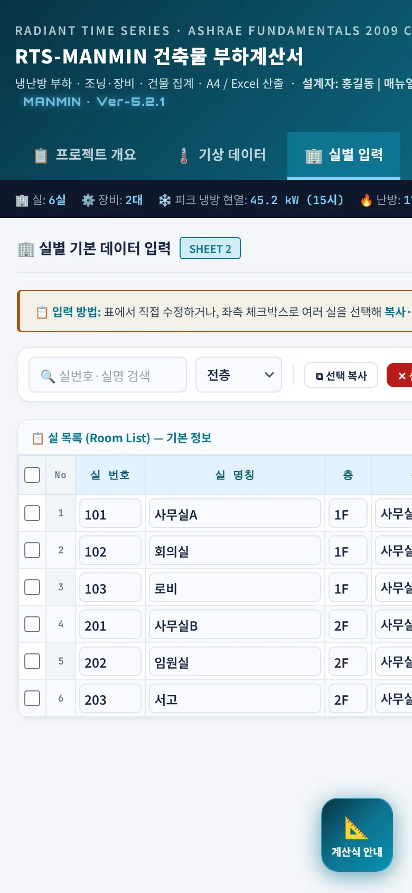412x893 pixels.
Task: Click the 실 명칭 column header
Action: pyautogui.click(x=235, y=475)
